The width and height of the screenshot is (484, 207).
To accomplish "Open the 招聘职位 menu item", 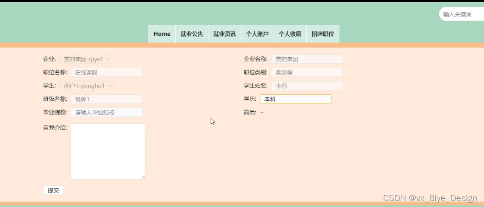I will click(x=323, y=34).
